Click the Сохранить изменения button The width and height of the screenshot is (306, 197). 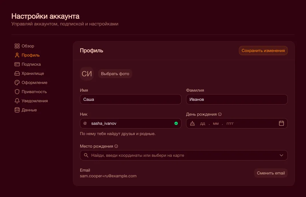[263, 51]
